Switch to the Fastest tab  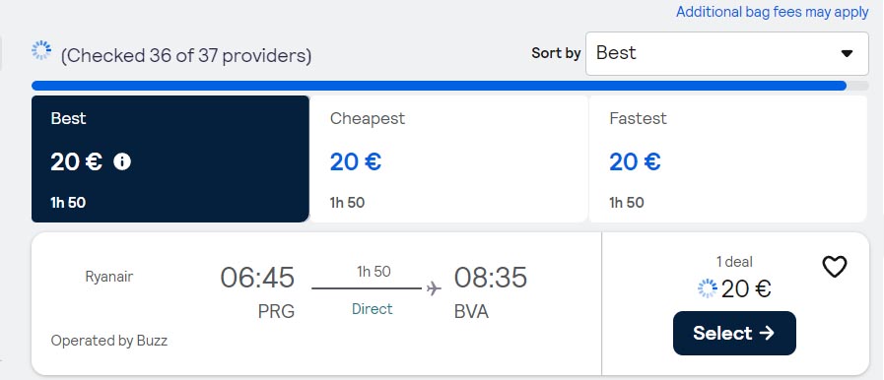click(x=728, y=158)
